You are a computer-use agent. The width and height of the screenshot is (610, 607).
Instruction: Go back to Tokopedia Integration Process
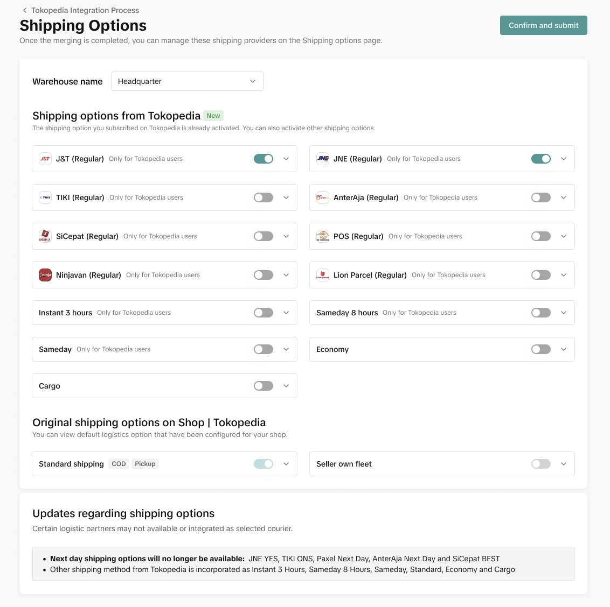(25, 10)
